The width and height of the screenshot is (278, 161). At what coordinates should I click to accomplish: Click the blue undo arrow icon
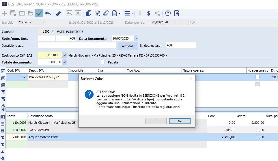(48, 13)
